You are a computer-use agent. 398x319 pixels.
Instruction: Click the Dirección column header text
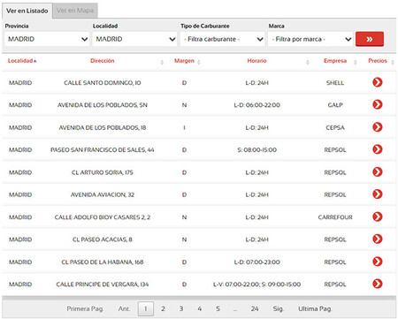(103, 61)
